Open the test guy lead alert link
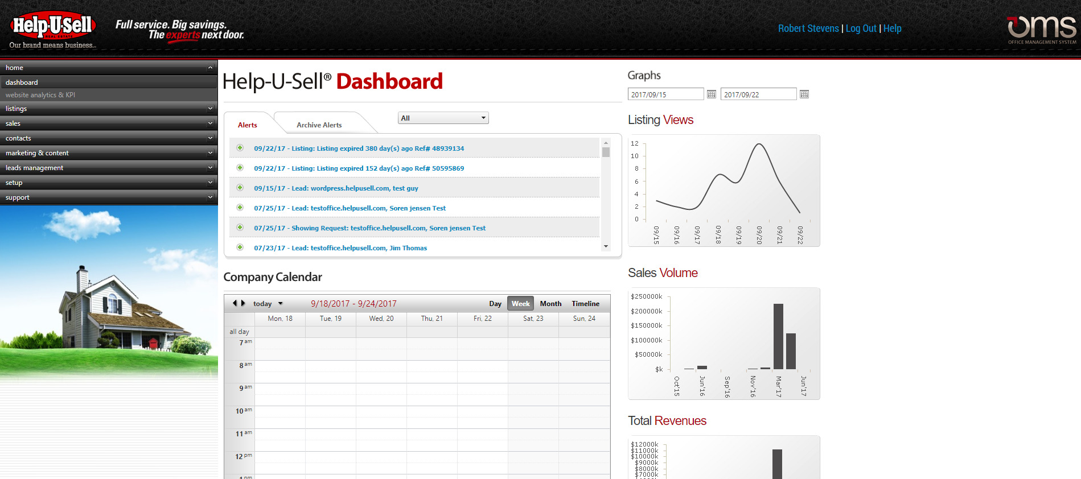The image size is (1081, 479). tap(336, 188)
